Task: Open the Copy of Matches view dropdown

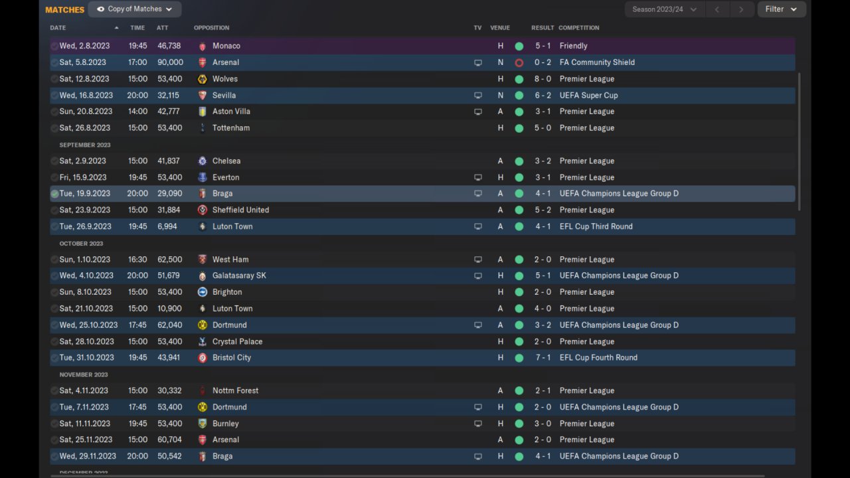Action: point(135,9)
